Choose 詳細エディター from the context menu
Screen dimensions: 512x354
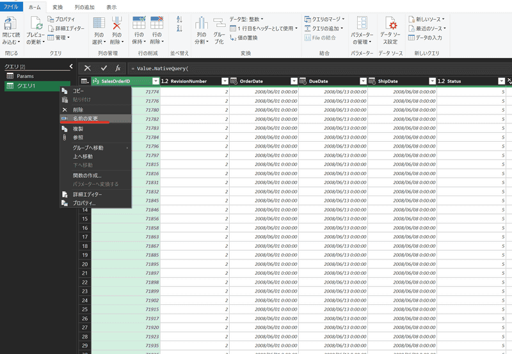87,194
